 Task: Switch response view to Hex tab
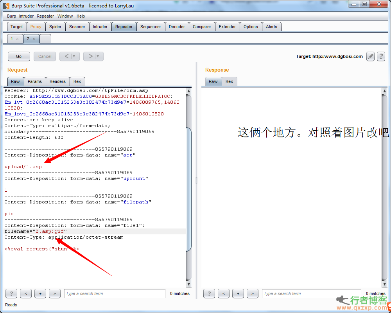tap(230, 81)
